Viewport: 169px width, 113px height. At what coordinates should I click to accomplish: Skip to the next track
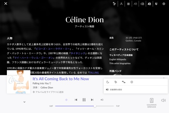point(92,100)
